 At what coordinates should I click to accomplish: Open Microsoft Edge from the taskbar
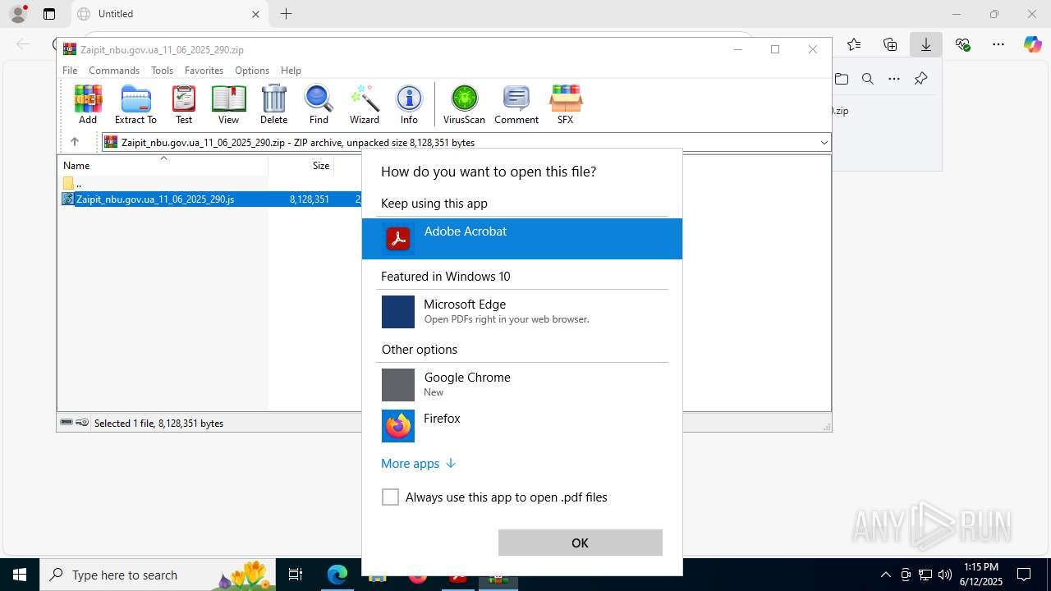[x=337, y=575]
